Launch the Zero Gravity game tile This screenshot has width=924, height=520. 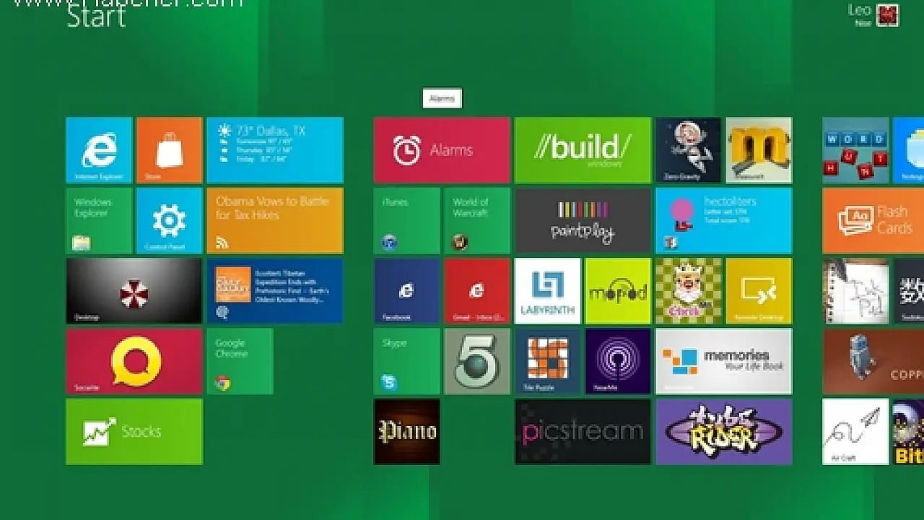coord(688,150)
